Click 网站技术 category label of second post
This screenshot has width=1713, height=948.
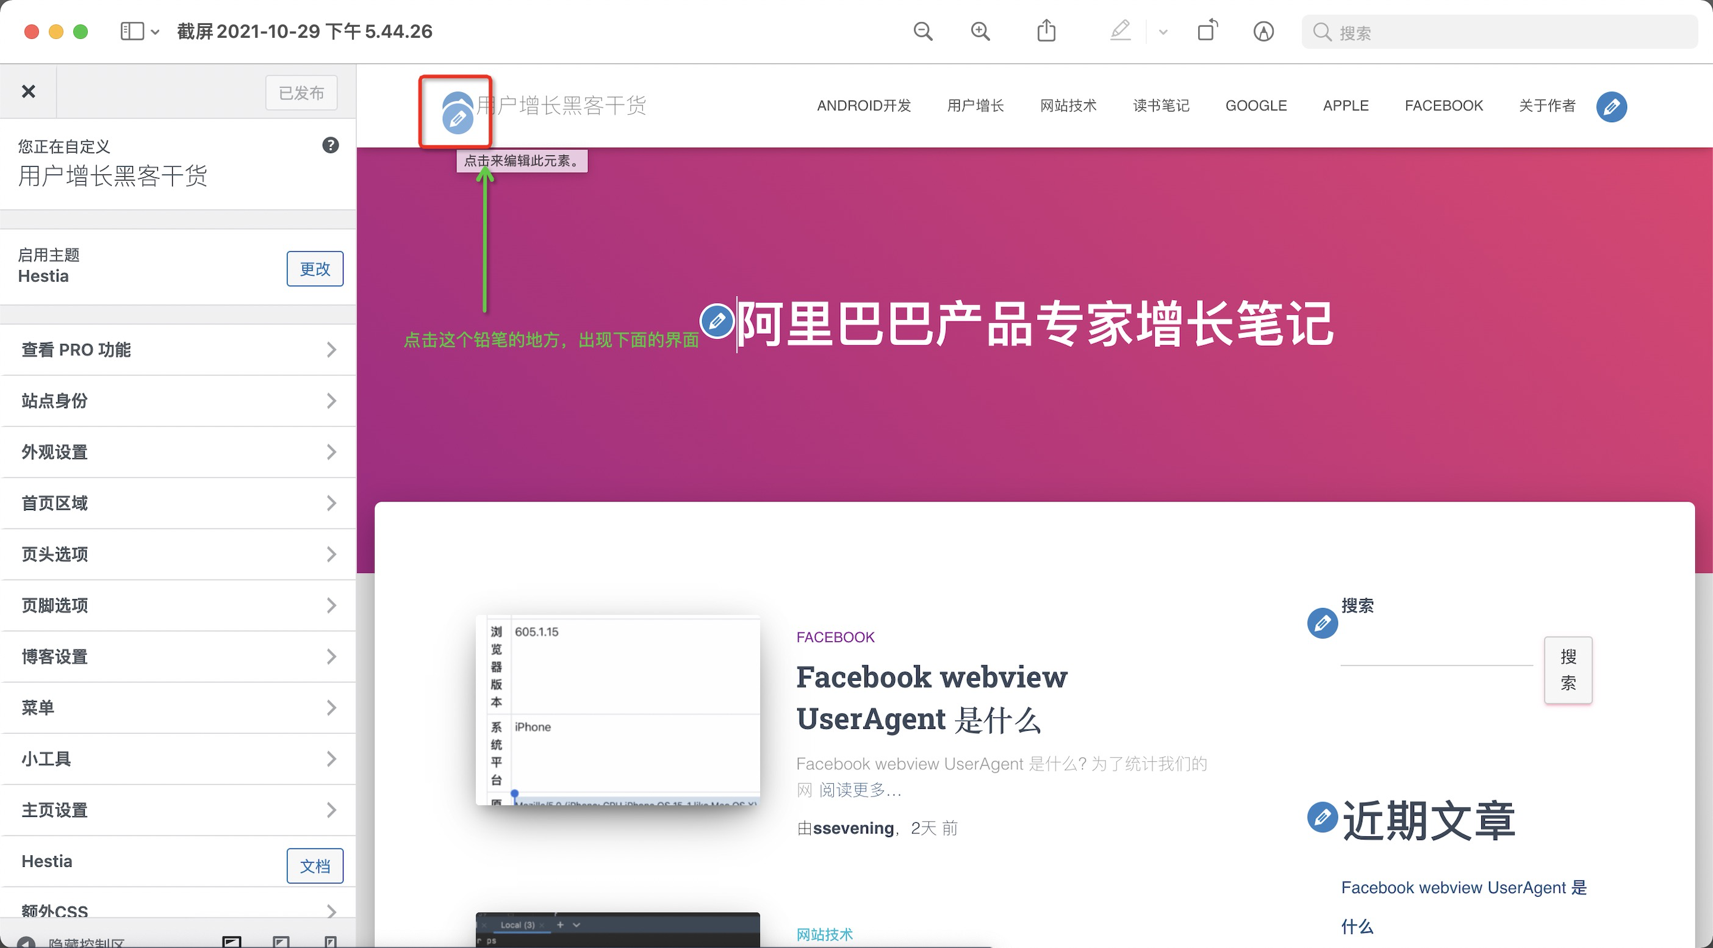[825, 934]
